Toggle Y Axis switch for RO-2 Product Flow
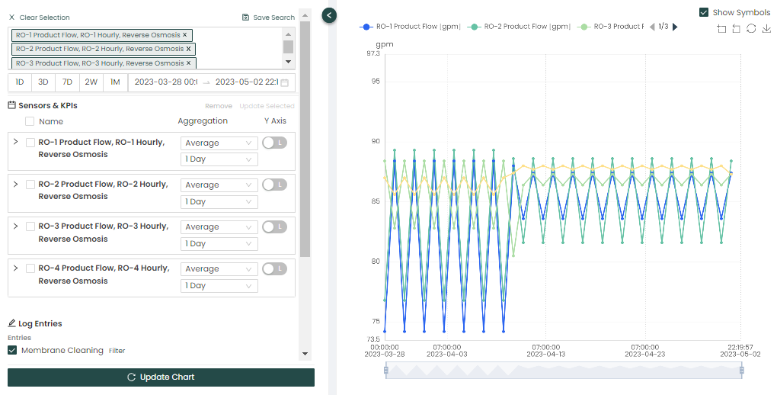 (x=274, y=185)
